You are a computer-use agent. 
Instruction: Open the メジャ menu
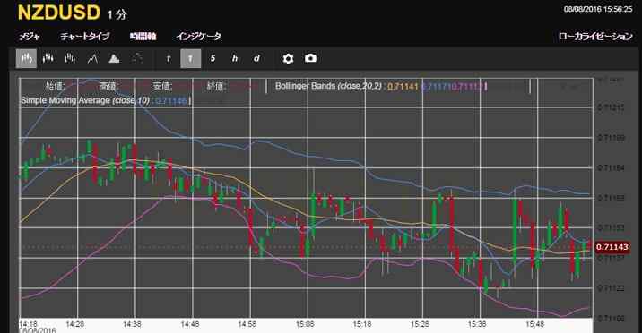tap(30, 37)
